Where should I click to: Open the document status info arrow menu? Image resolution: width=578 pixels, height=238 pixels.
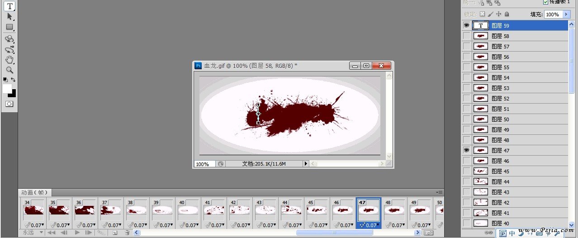pos(306,164)
